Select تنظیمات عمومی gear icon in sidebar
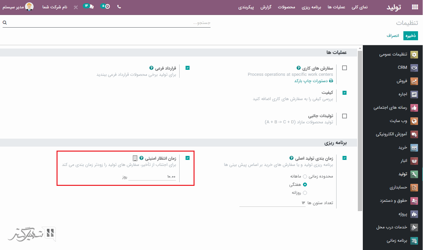 (x=414, y=55)
